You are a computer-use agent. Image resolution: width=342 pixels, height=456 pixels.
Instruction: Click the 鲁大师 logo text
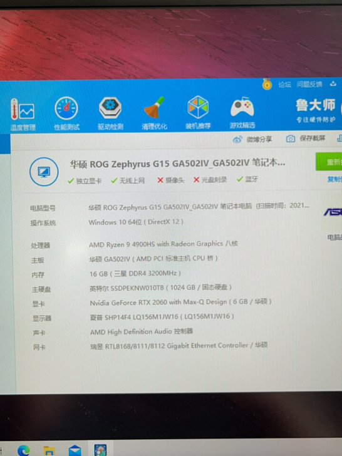coord(316,105)
